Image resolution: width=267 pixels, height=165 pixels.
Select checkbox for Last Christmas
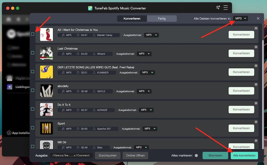[x=33, y=53]
